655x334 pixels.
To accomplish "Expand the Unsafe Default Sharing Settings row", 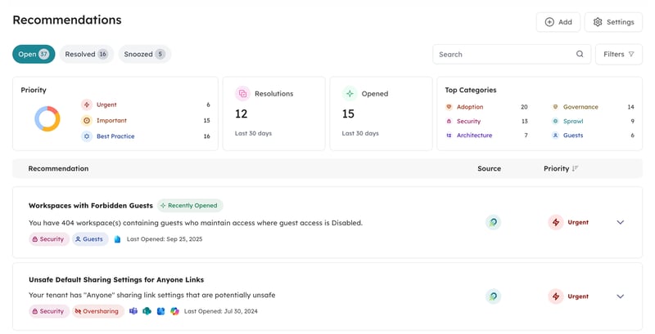I will (620, 296).
